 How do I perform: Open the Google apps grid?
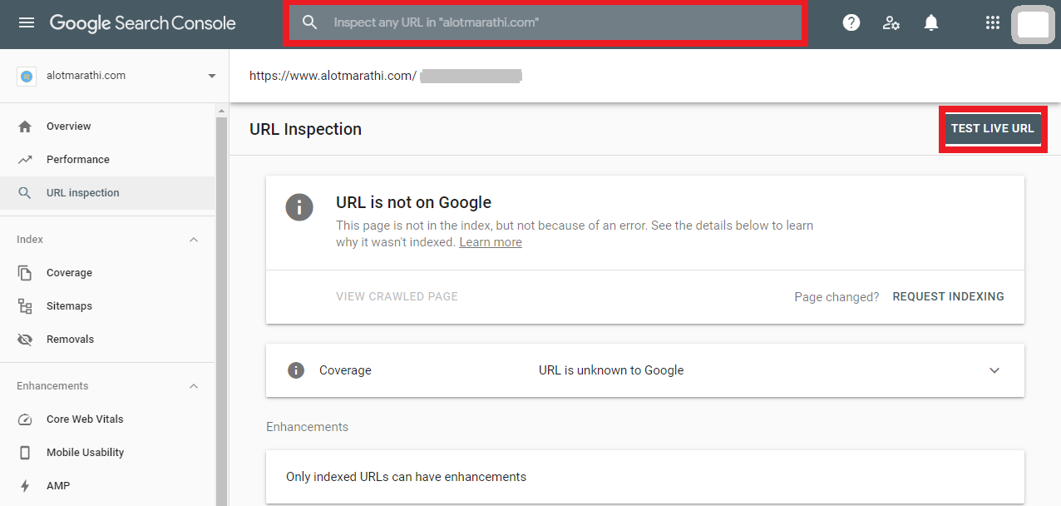point(992,22)
